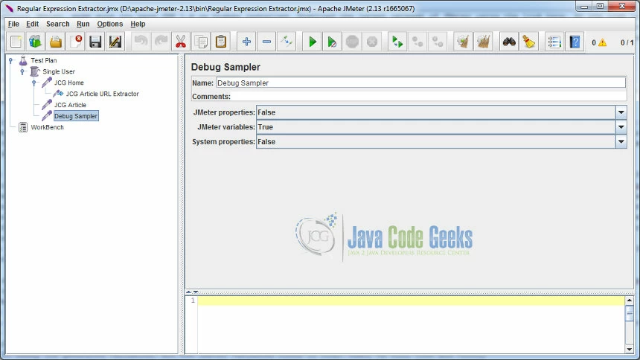Select Test Plan in the tree
640x360 pixels.
click(44, 60)
